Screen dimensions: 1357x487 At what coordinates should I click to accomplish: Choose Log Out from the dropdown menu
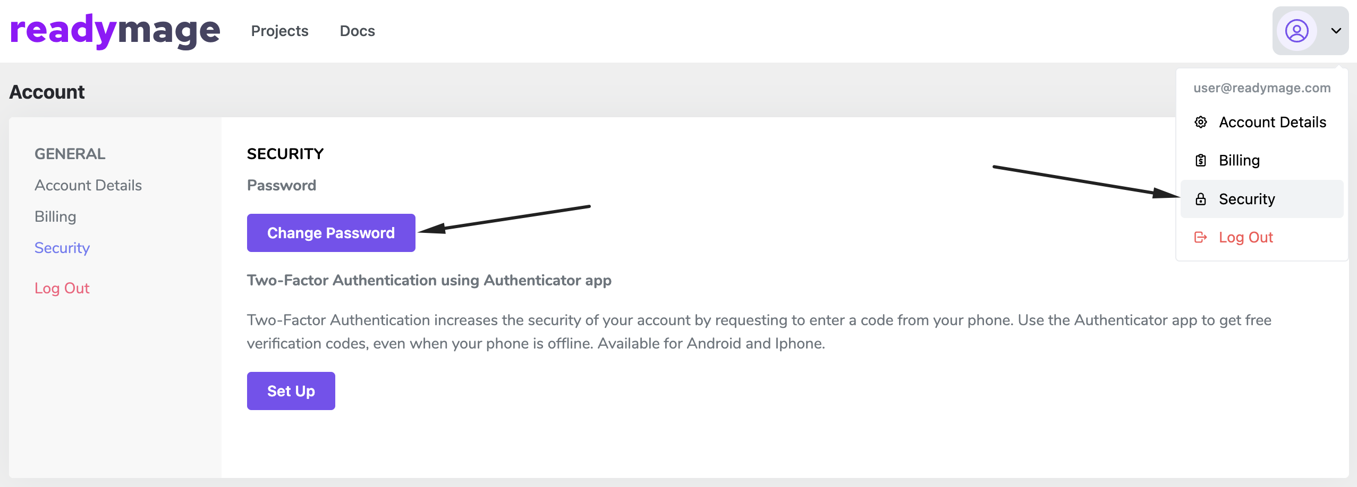point(1245,237)
